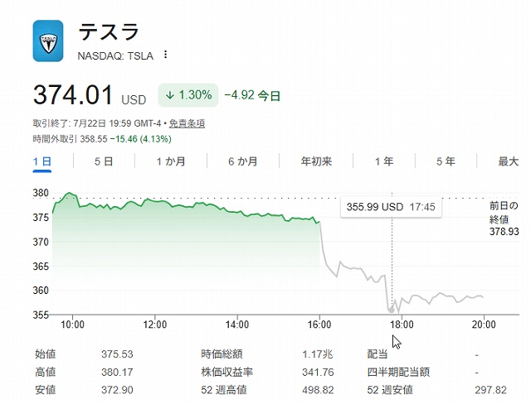This screenshot has width=531, height=404.
Task: Select the 1日 tab
Action: [x=42, y=161]
